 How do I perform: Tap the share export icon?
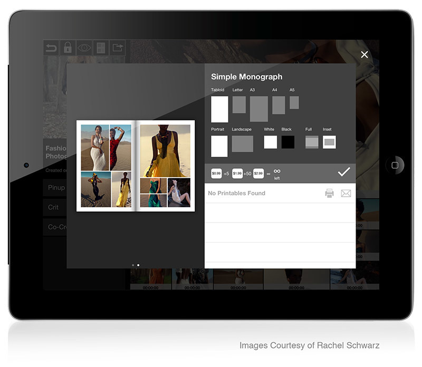pyautogui.click(x=118, y=48)
